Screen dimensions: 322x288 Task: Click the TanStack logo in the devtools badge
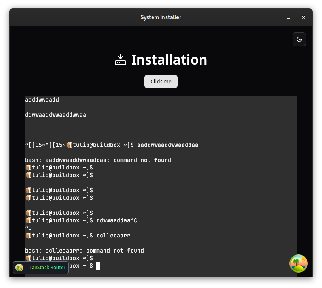click(19, 268)
